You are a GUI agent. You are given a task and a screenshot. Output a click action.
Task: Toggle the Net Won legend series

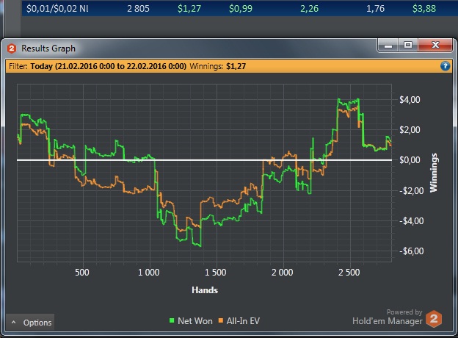point(191,321)
